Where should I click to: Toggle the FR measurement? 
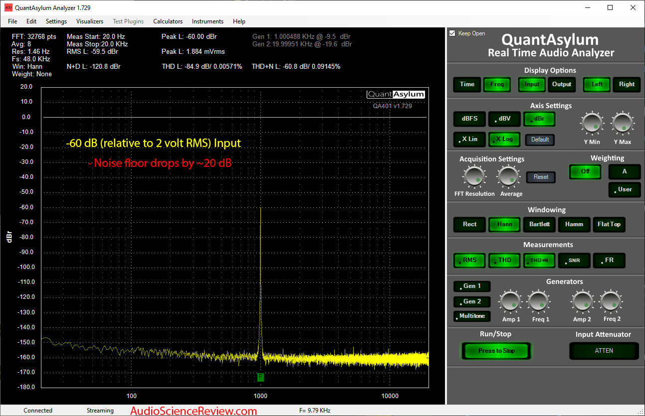pos(609,260)
